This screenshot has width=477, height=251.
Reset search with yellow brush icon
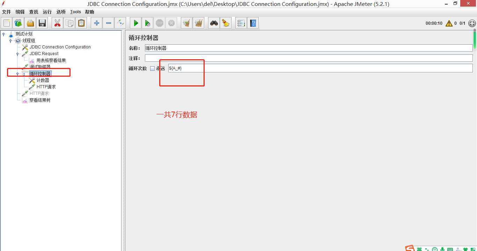click(x=226, y=23)
